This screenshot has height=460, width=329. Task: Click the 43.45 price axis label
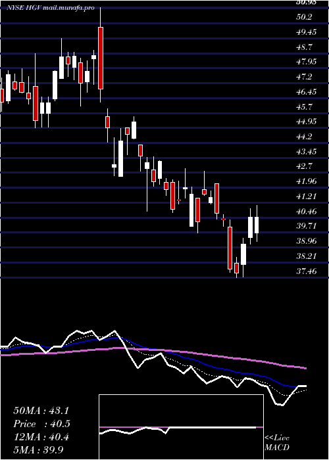tap(307, 152)
